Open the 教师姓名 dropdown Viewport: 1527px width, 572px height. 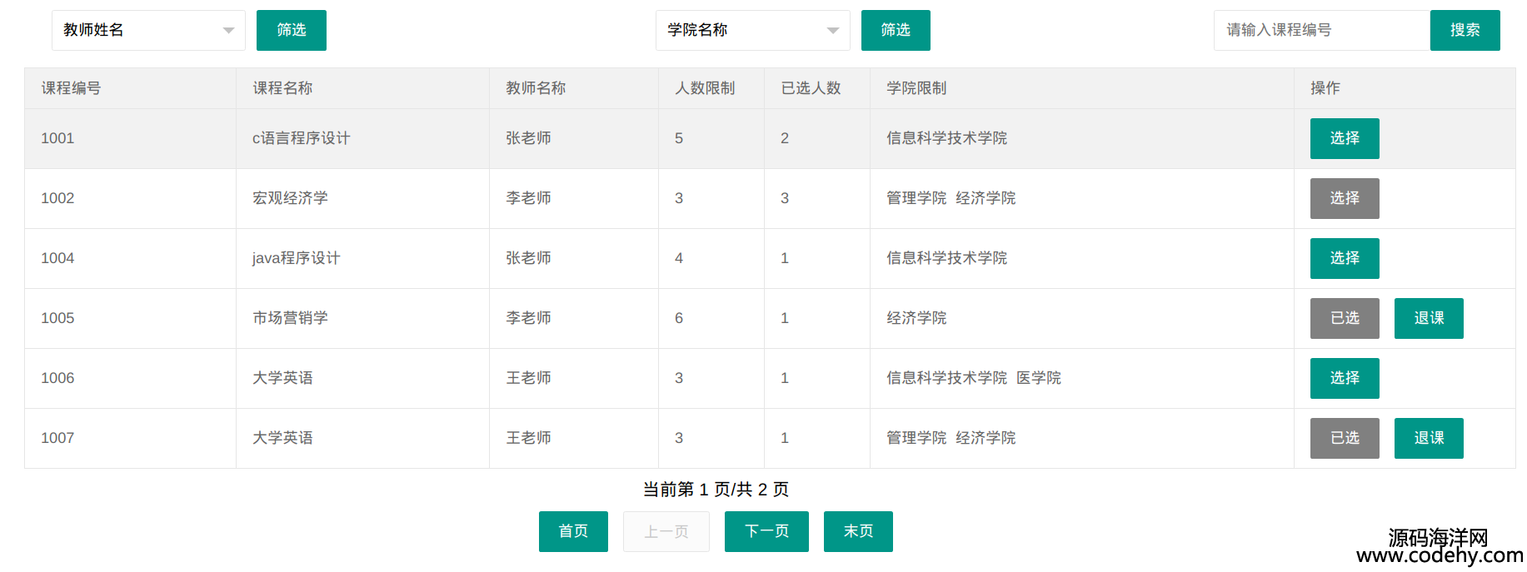148,31
